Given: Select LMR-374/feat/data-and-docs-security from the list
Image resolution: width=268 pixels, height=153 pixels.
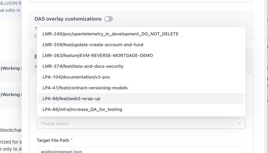Looking at the screenshot, I should pos(83,66).
